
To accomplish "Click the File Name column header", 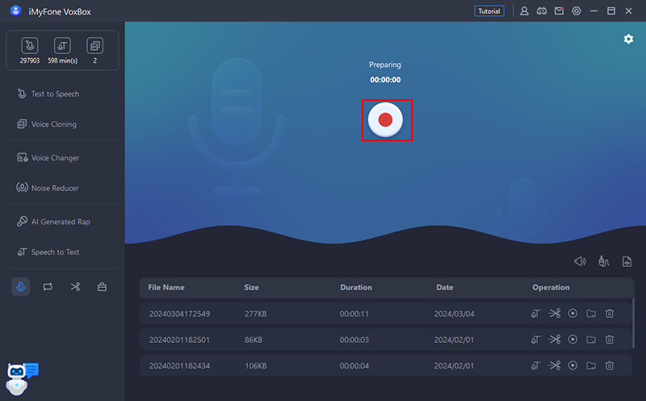I will [x=166, y=287].
